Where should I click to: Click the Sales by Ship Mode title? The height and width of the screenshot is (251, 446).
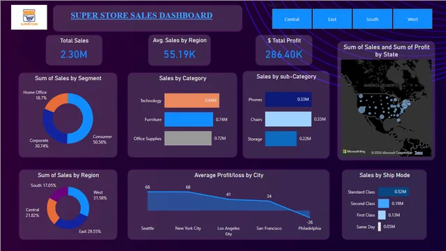coord(385,175)
